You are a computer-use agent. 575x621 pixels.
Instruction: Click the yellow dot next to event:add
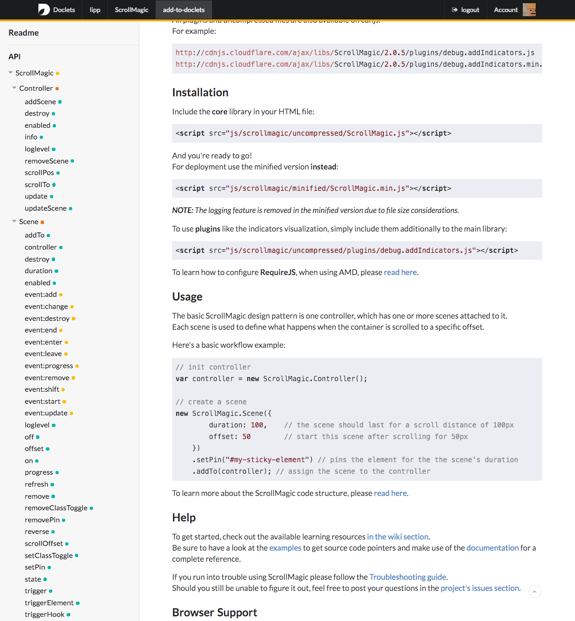61,295
